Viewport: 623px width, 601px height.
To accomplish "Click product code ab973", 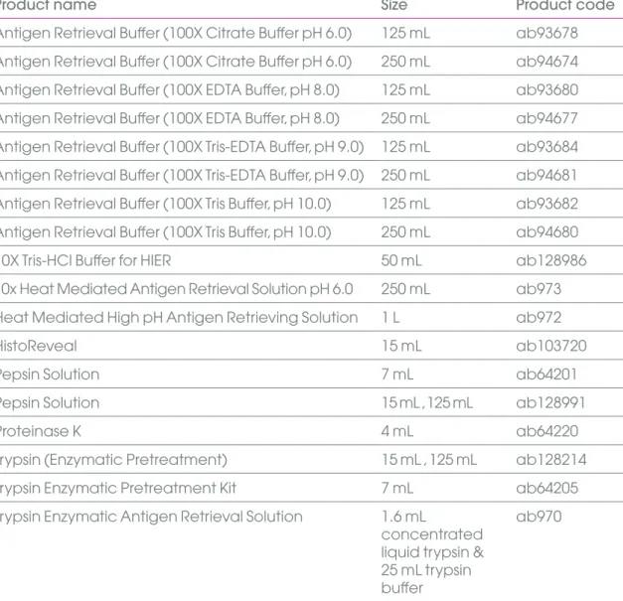I will point(539,289).
